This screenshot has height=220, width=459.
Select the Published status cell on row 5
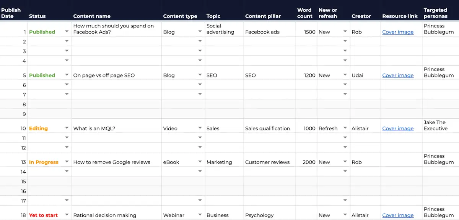pos(42,75)
